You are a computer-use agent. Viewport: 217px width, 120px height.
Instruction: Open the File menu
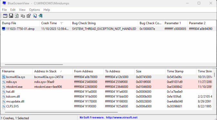pos(5,10)
